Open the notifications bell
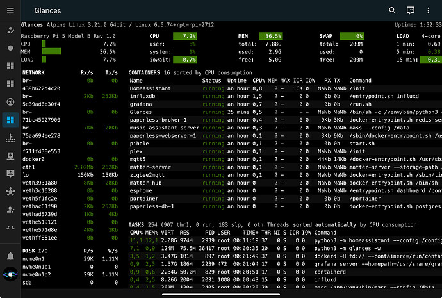Screen dimensions: 442x298 pos(10,256)
